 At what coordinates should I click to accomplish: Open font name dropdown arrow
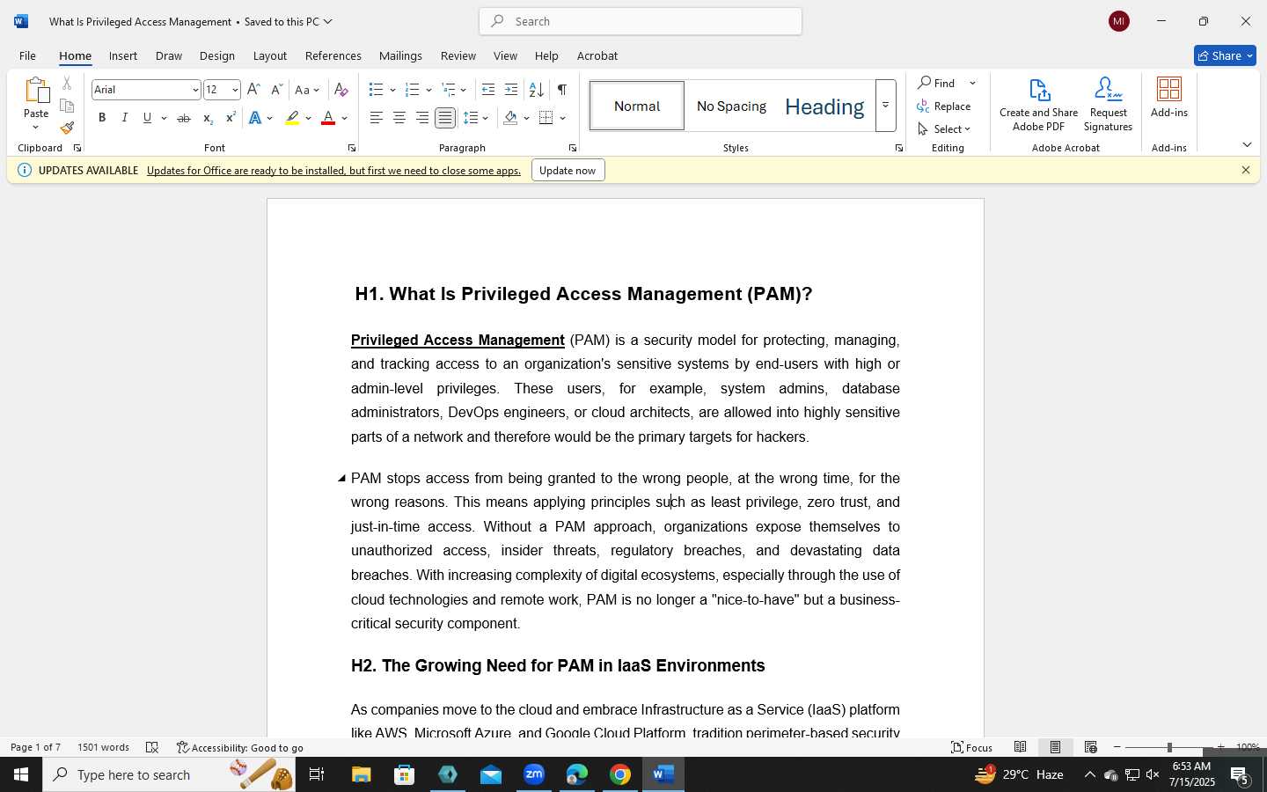pyautogui.click(x=195, y=90)
